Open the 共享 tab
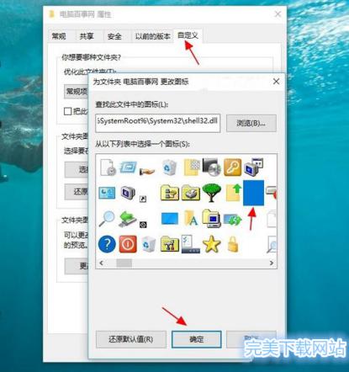 [87, 36]
